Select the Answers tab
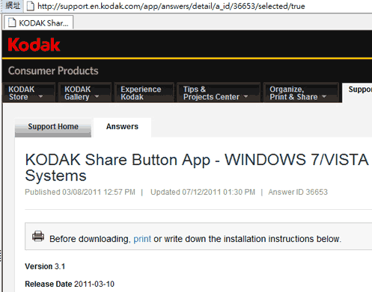Image resolution: width=372 pixels, height=292 pixels. click(x=122, y=127)
